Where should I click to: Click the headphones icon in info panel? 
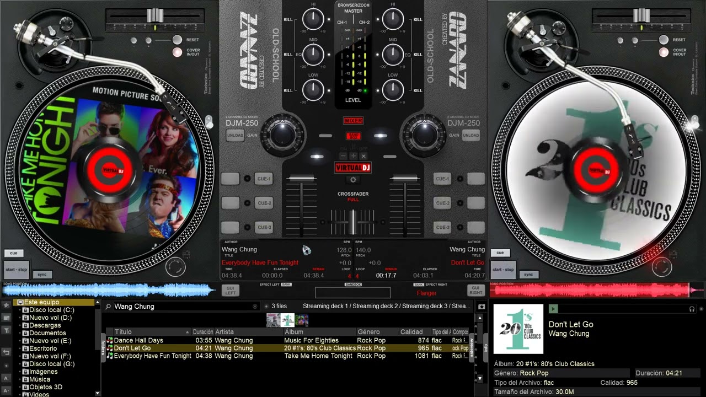pos(692,309)
